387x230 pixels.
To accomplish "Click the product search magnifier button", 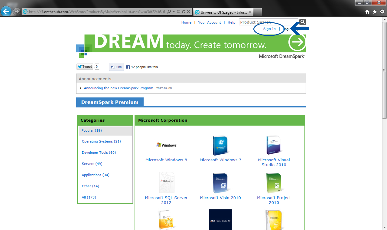I will pyautogui.click(x=303, y=22).
